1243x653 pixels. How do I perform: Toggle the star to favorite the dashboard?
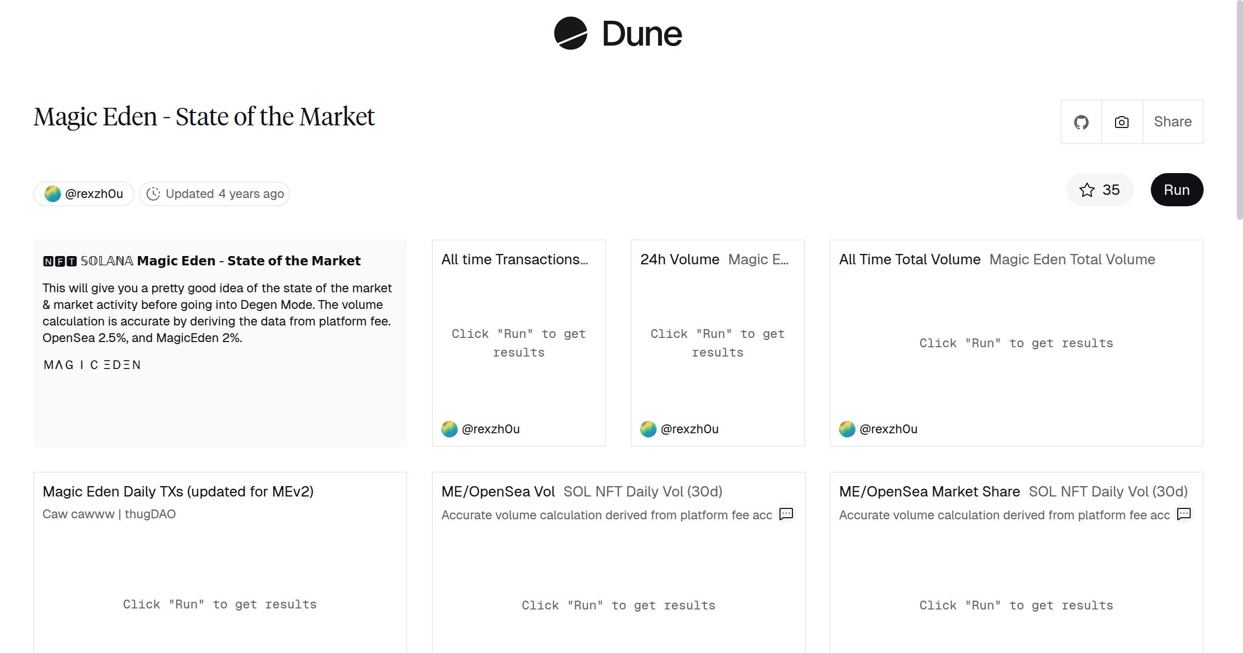pyautogui.click(x=1088, y=190)
